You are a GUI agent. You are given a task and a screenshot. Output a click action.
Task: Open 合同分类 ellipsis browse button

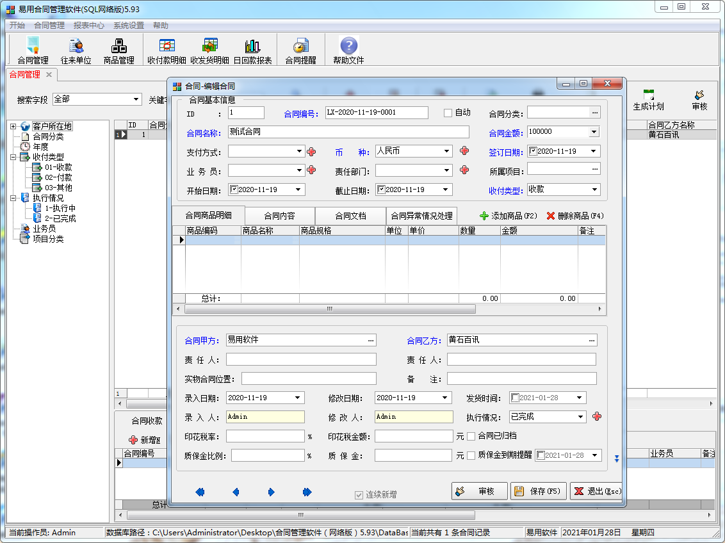595,112
